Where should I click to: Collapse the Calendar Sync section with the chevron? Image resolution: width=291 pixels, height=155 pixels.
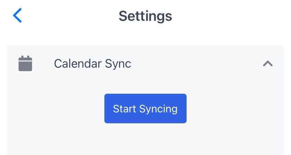click(267, 64)
